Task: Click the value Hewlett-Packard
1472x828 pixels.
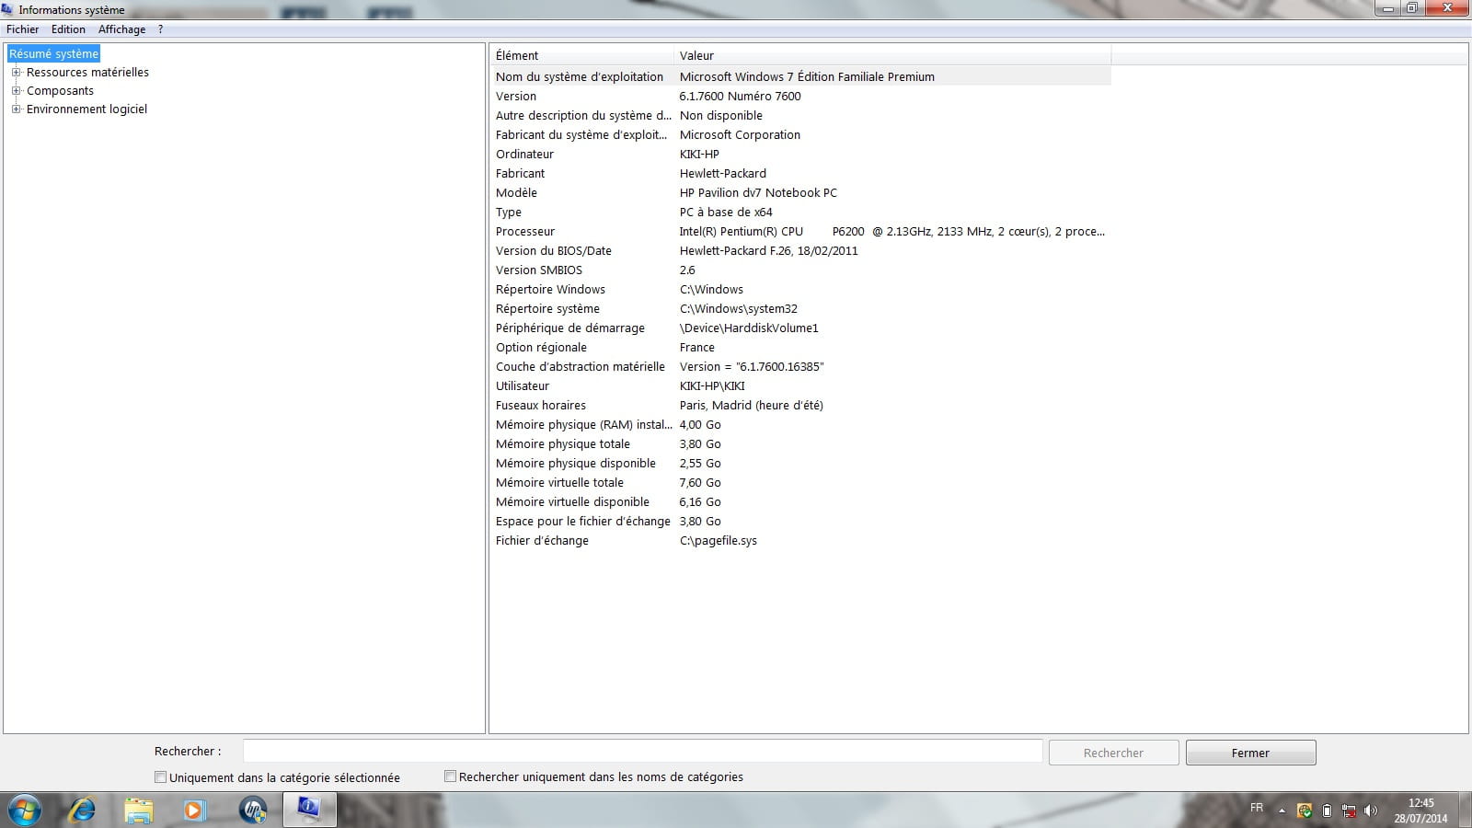Action: (x=722, y=173)
